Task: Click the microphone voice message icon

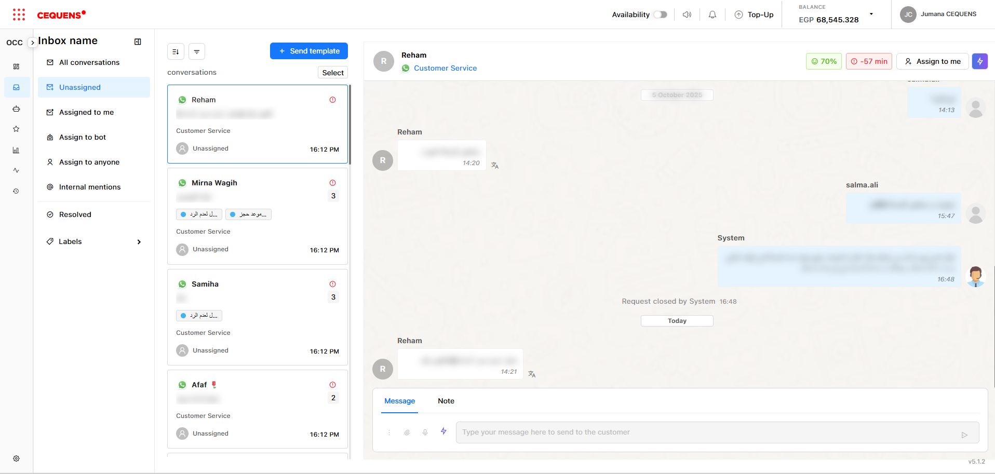Action: [x=425, y=432]
